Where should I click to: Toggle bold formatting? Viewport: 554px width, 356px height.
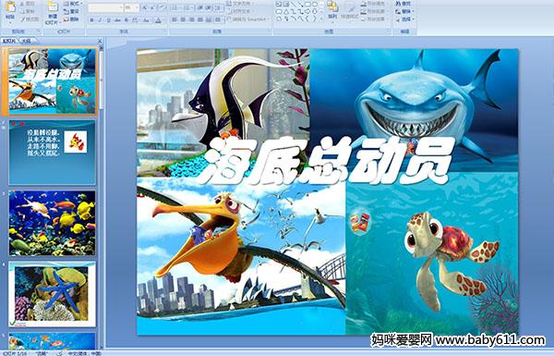[91, 20]
